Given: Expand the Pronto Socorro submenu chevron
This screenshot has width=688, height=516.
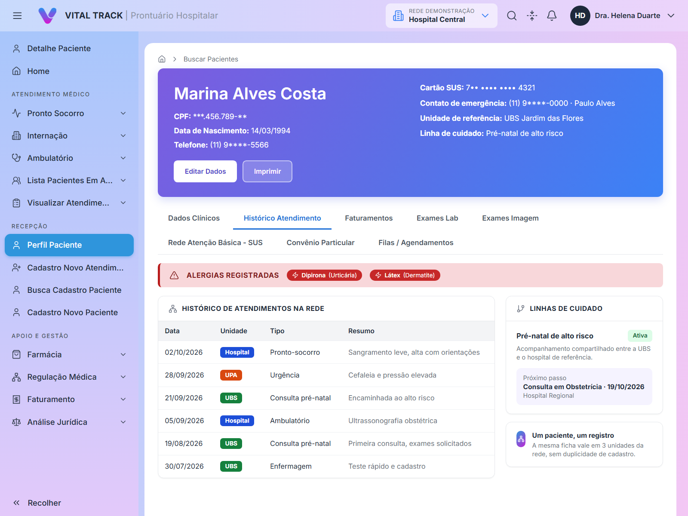Looking at the screenshot, I should 123,113.
